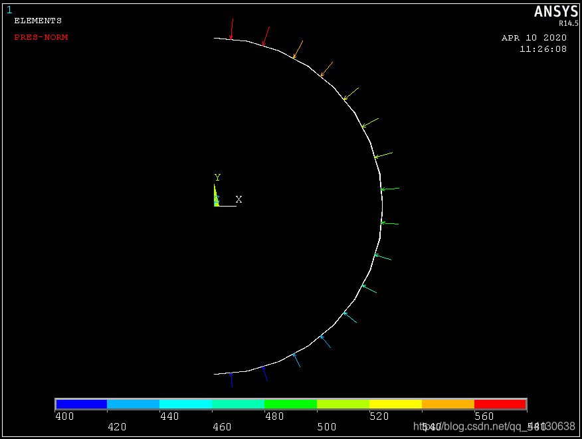Pick the window number 1 indicator
582x439 pixels.
(9, 10)
